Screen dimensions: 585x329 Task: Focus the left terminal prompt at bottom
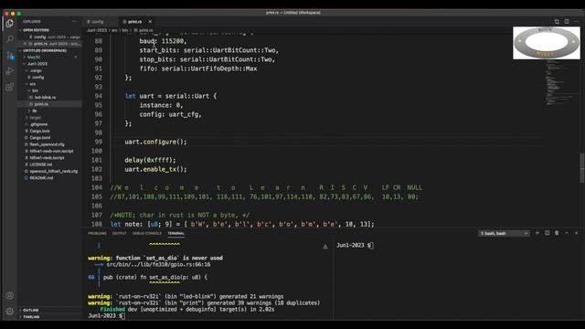(x=106, y=316)
